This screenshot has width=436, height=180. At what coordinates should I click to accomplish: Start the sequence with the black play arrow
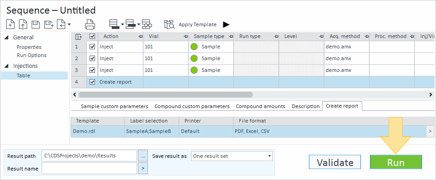[x=226, y=24]
